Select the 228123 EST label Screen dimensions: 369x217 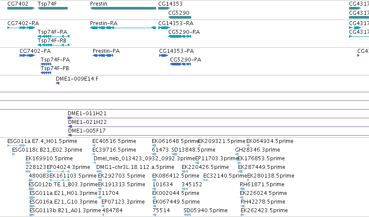pos(36,167)
